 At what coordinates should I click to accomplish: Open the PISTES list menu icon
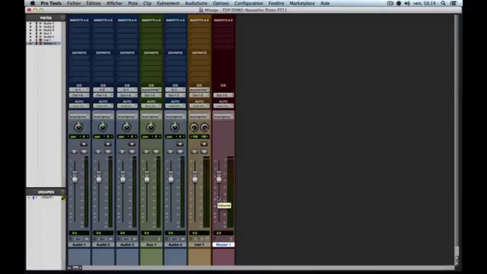pyautogui.click(x=62, y=18)
